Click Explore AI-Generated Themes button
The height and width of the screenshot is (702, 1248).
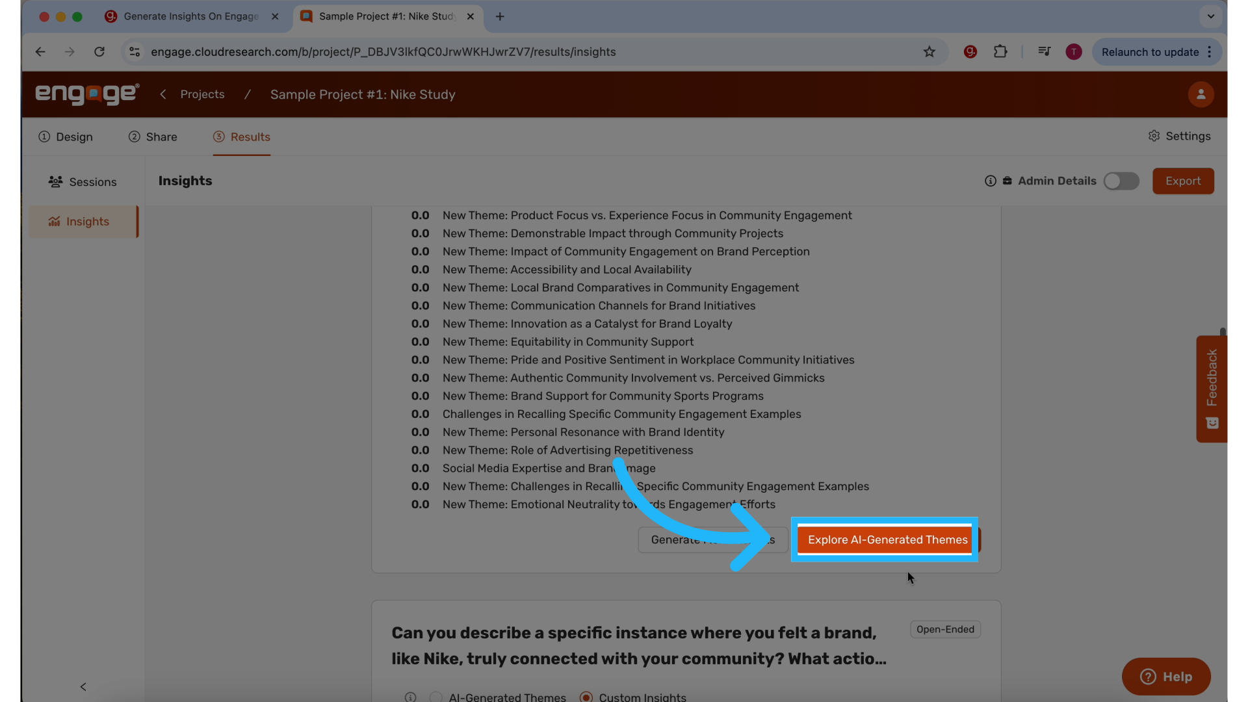(887, 539)
